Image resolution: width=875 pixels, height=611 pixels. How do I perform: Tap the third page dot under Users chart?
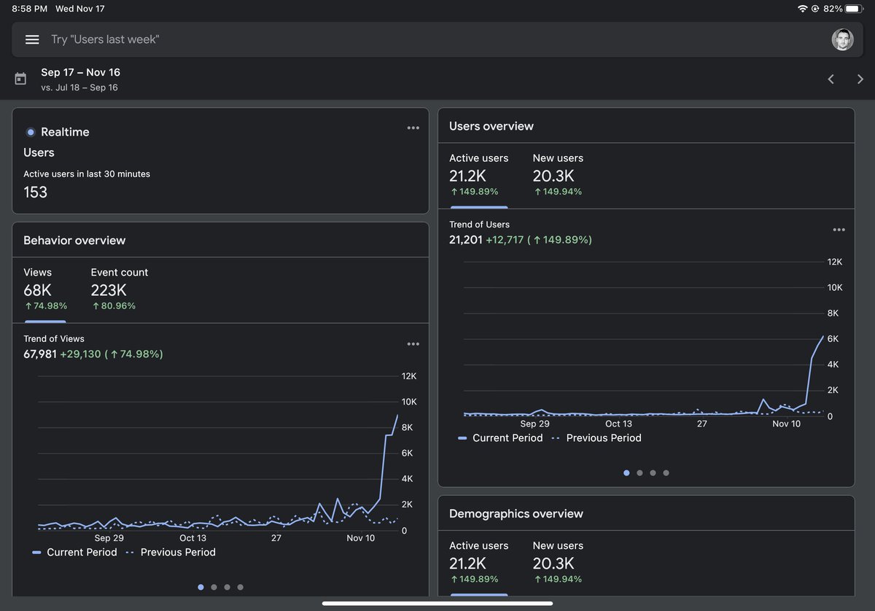coord(653,472)
